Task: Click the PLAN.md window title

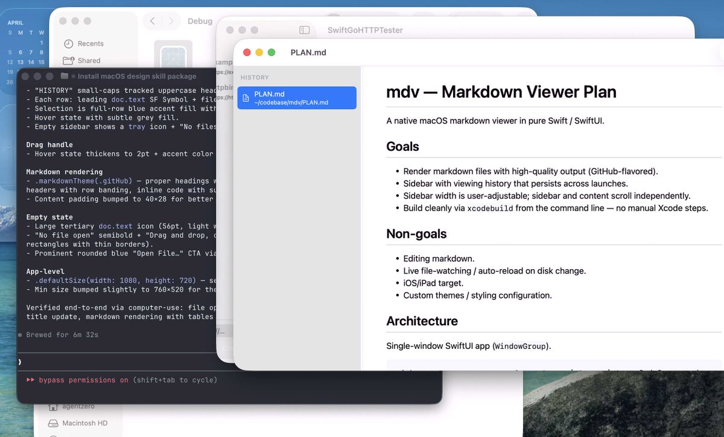Action: click(308, 53)
